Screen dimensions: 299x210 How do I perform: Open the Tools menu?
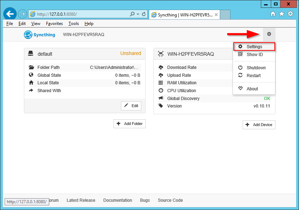coord(74,24)
